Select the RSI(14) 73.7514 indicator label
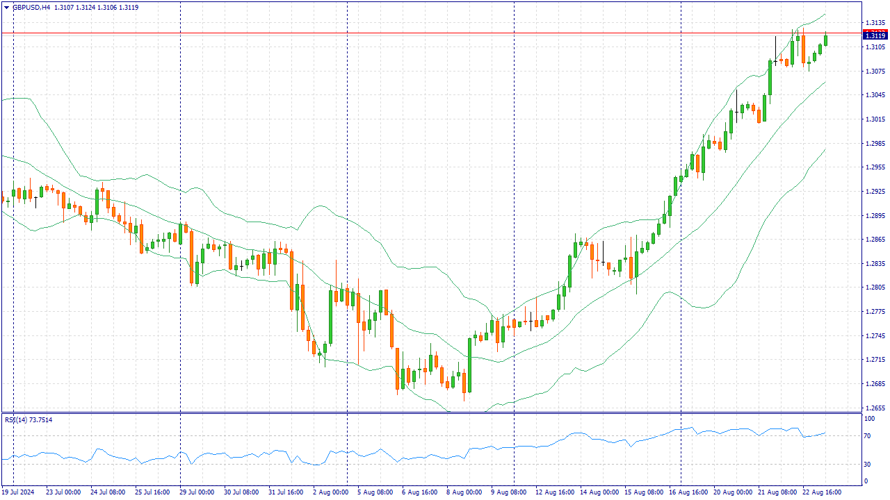The image size is (890, 500). (29, 419)
